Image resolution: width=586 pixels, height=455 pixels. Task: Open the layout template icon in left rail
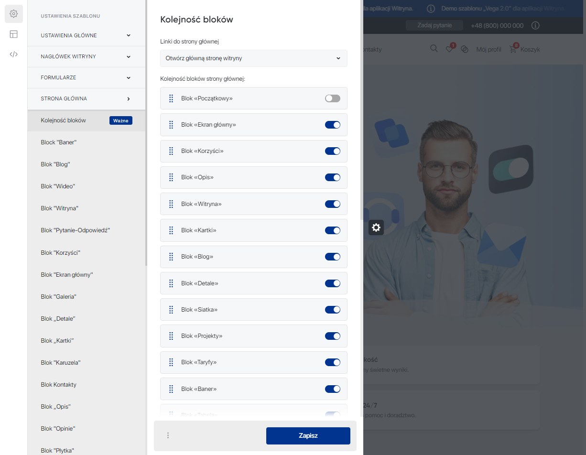14,34
